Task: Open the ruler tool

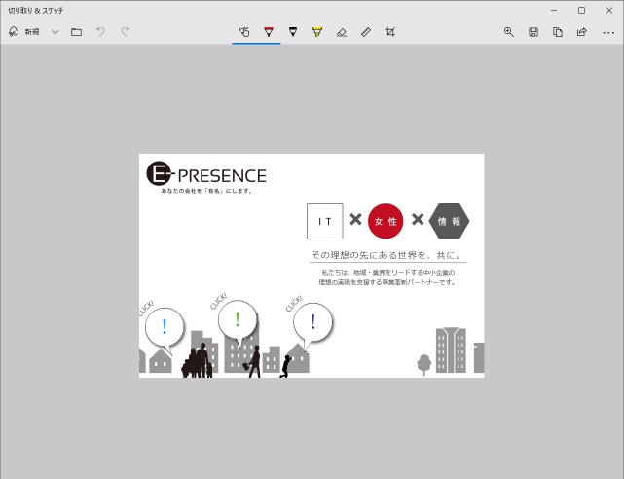Action: (366, 32)
